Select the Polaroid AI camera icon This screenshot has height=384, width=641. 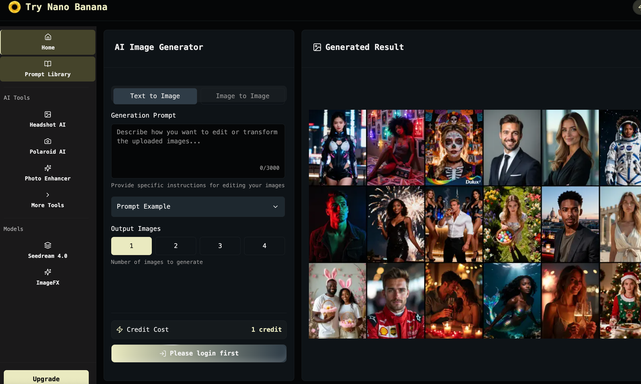click(48, 141)
